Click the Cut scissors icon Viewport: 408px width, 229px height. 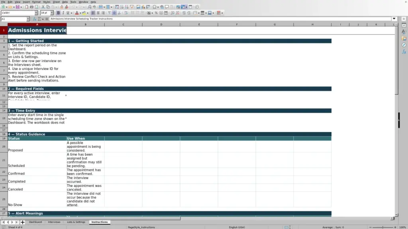point(43,7)
